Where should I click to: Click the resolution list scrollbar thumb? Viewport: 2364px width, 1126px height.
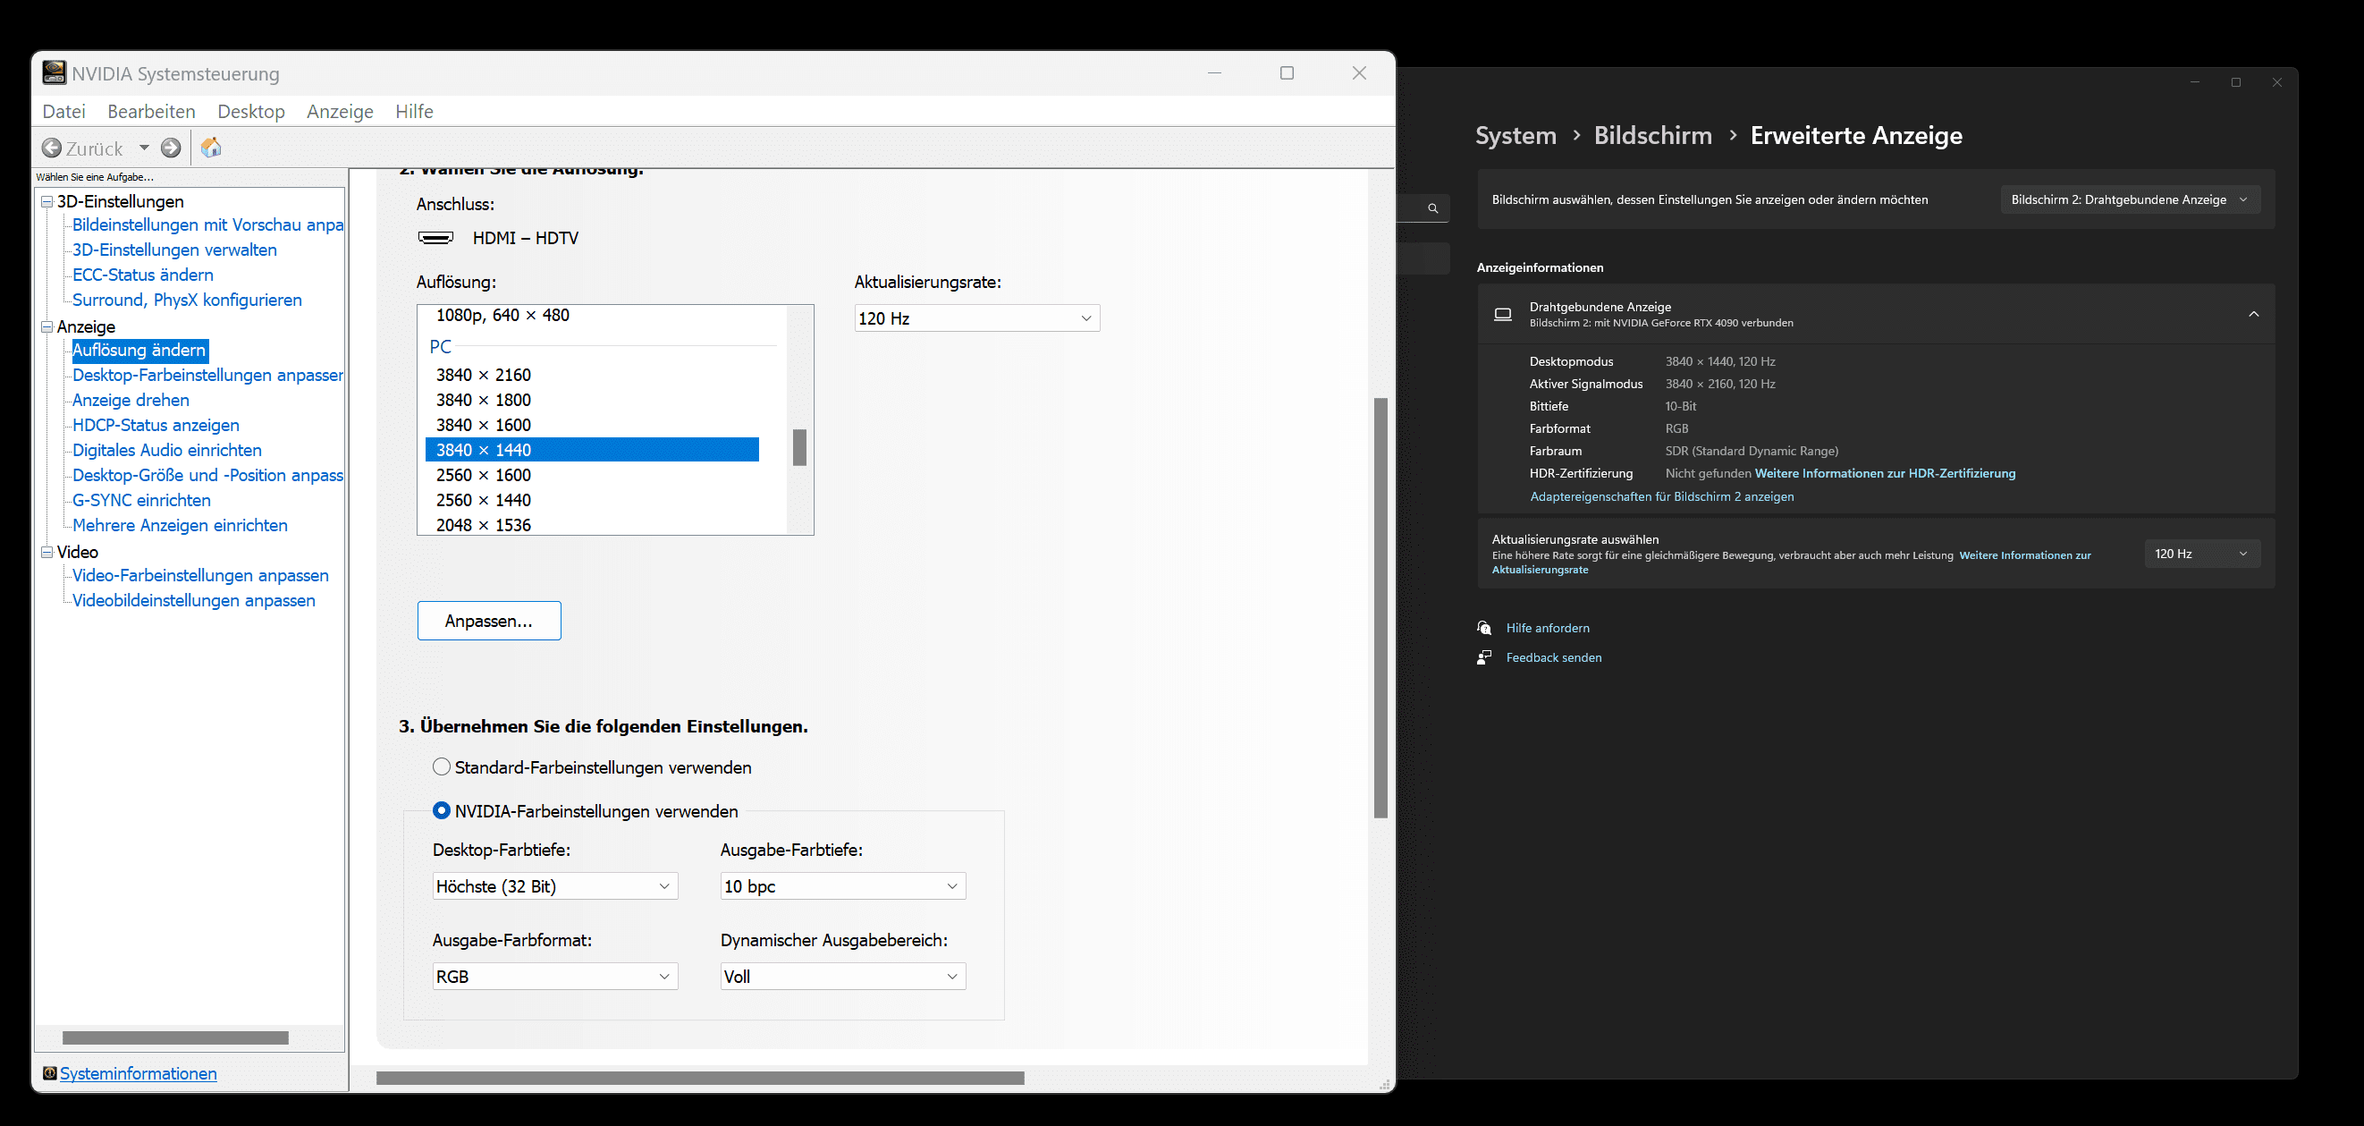pos(799,447)
